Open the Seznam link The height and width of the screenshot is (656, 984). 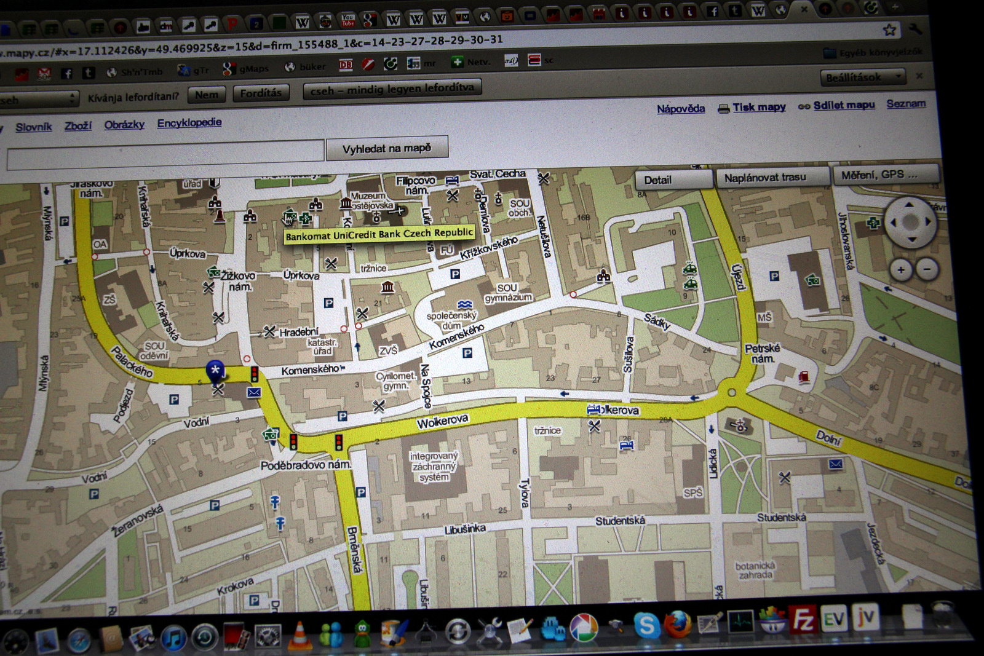coord(906,104)
